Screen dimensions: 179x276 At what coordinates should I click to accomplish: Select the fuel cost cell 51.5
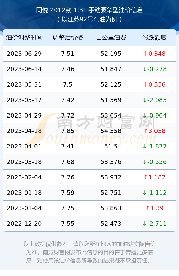[x=111, y=147]
